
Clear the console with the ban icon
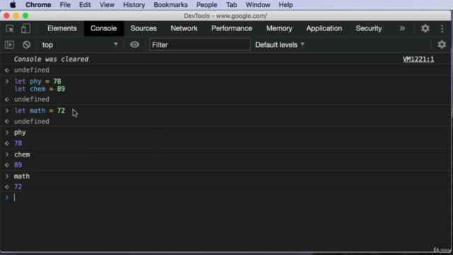[26, 45]
